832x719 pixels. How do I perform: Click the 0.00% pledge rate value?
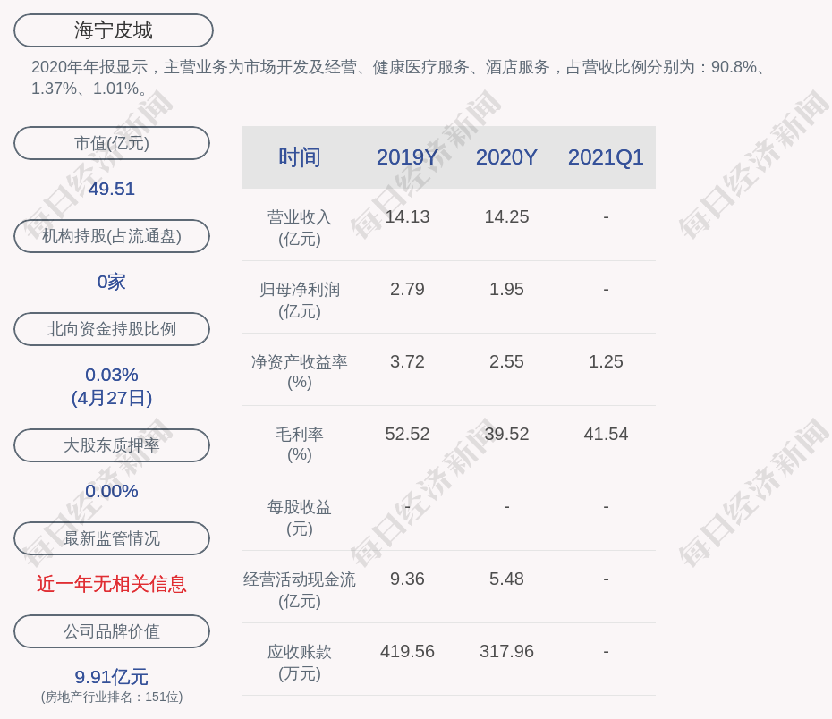point(112,491)
